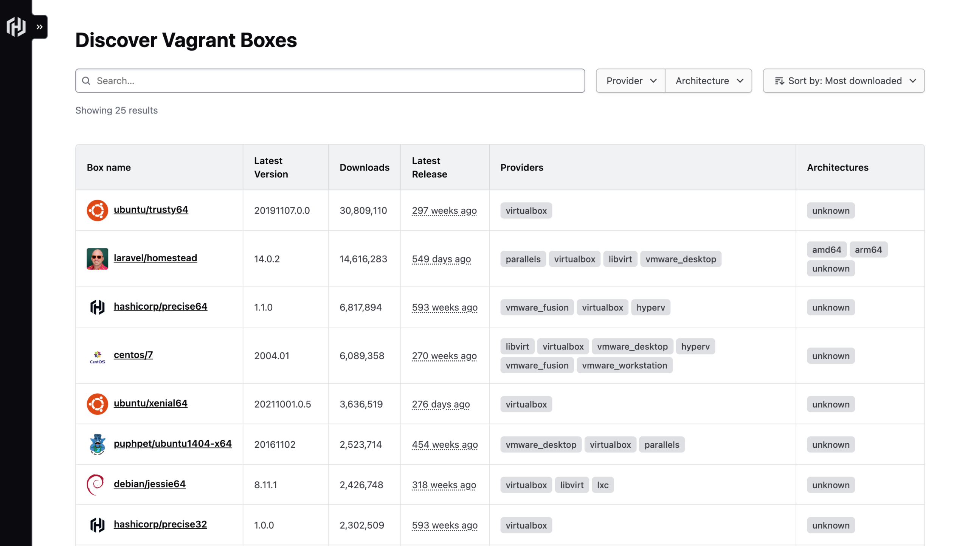Open the Architecture filter dropdown

click(708, 81)
